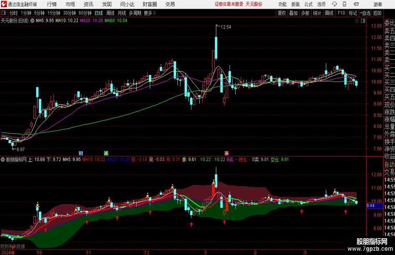Click the 统计 statistics button
The height and width of the screenshot is (255, 395).
coord(317,13)
